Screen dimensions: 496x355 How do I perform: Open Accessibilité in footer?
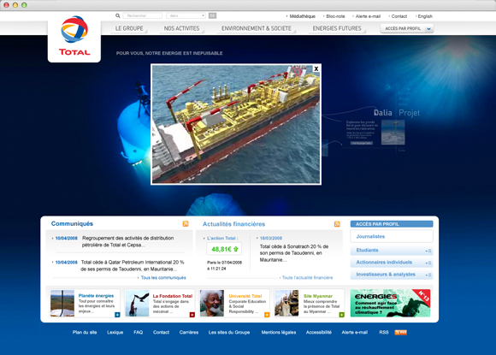point(319,332)
